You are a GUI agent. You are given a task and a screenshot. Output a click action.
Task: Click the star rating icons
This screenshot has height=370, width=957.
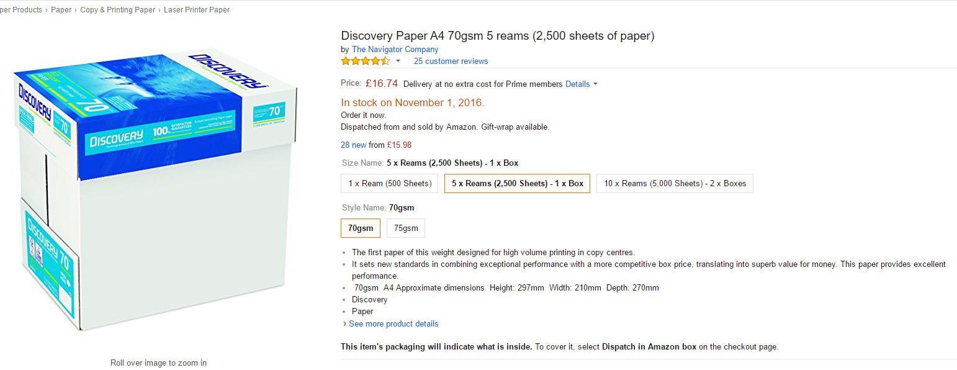[366, 61]
